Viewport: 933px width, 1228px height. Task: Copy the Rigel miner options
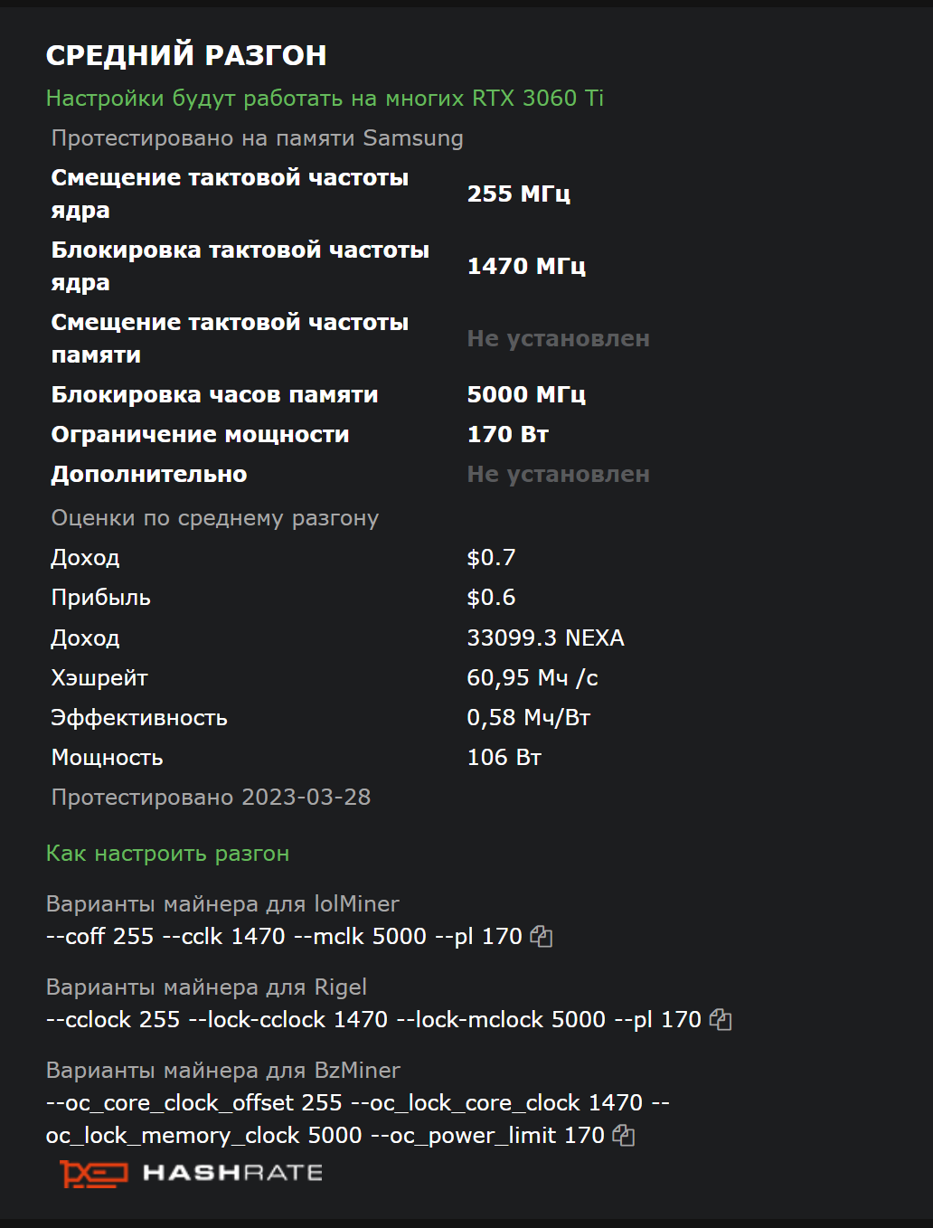pyautogui.click(x=721, y=1020)
